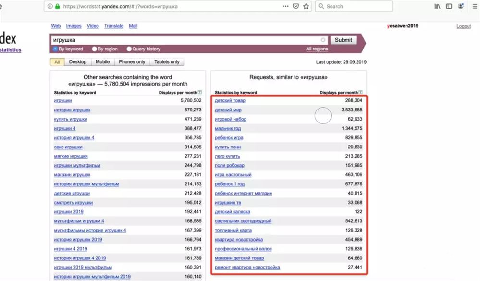Open the Firefox account icon

pyautogui.click(x=461, y=6)
